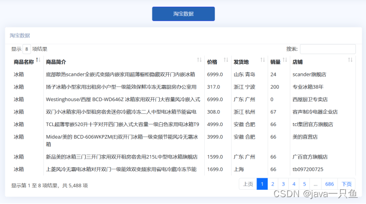This screenshot has width=366, height=204.
Task: Click shop cell scander旗舰店
Action: [x=309, y=74]
